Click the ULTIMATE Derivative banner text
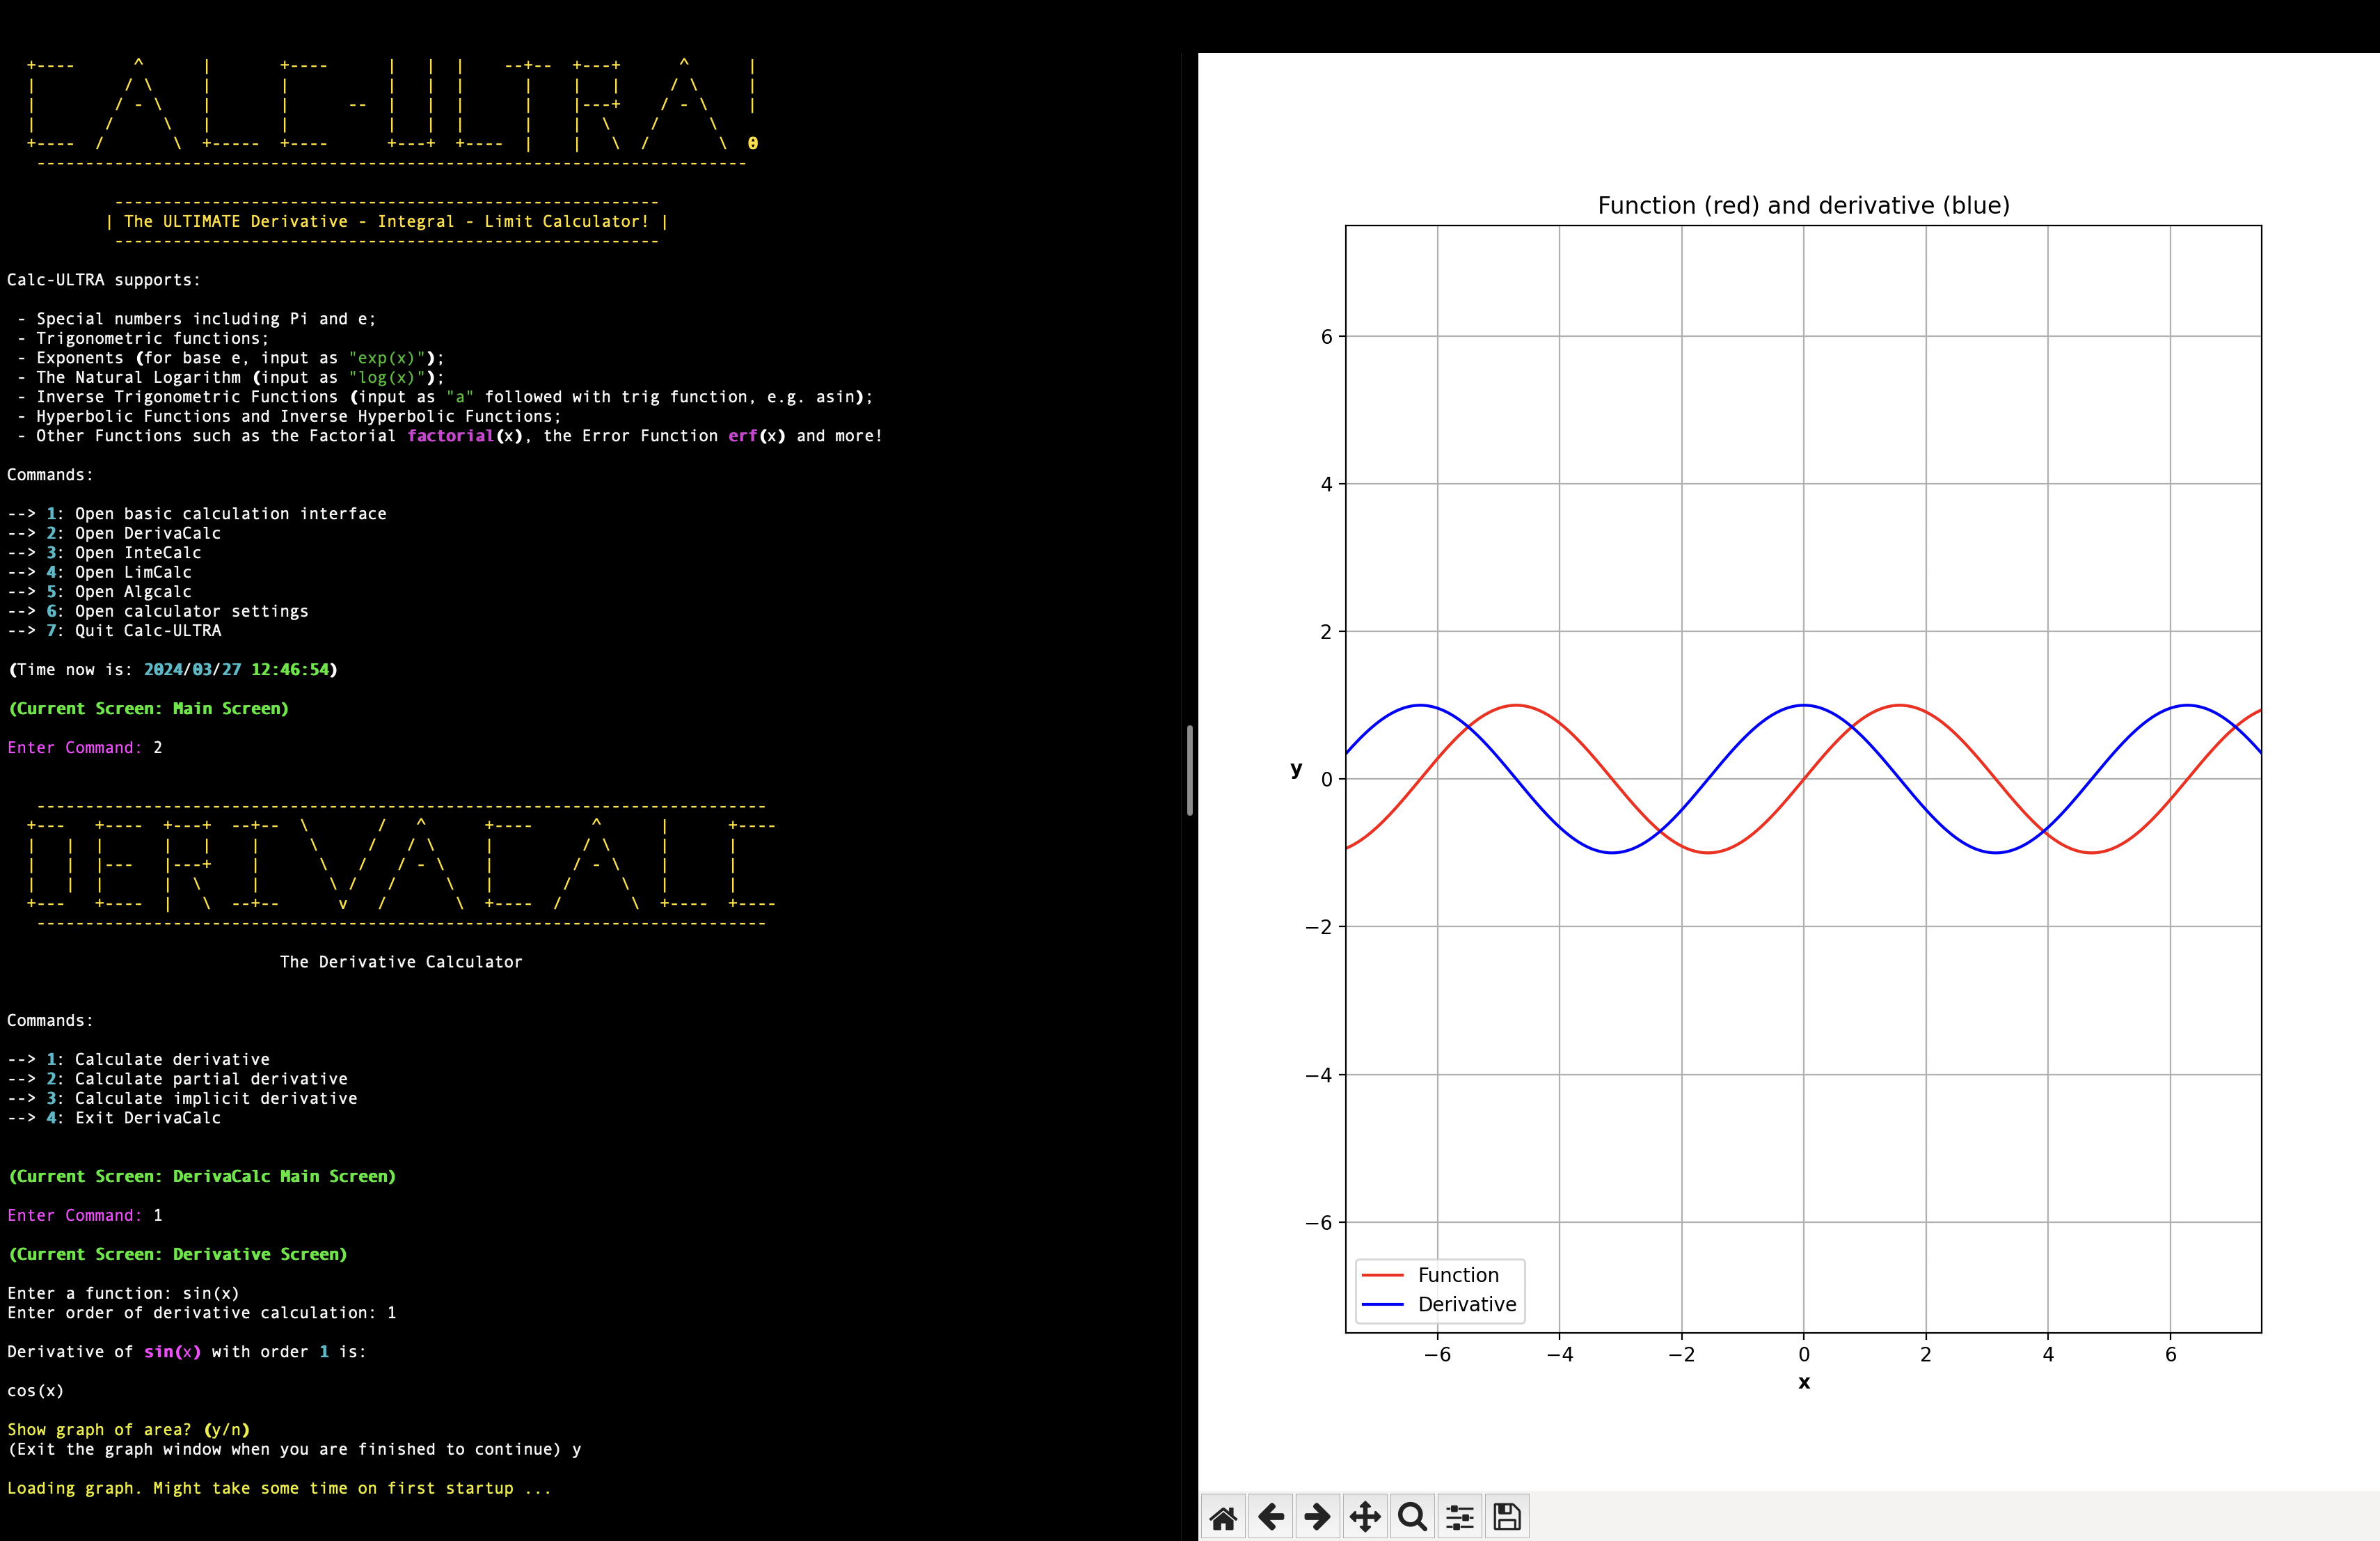The image size is (2380, 1541). click(x=387, y=221)
